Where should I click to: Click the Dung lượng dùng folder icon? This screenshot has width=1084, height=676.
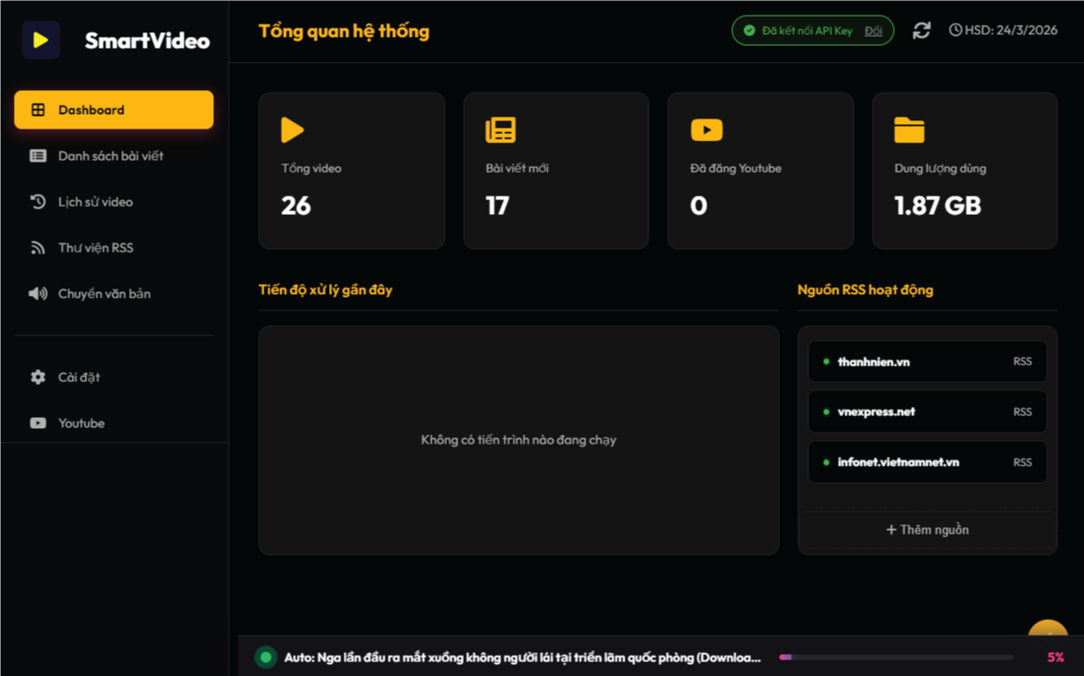pyautogui.click(x=909, y=130)
